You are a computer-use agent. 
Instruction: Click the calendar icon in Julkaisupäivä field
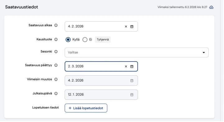pyautogui.click(x=132, y=95)
